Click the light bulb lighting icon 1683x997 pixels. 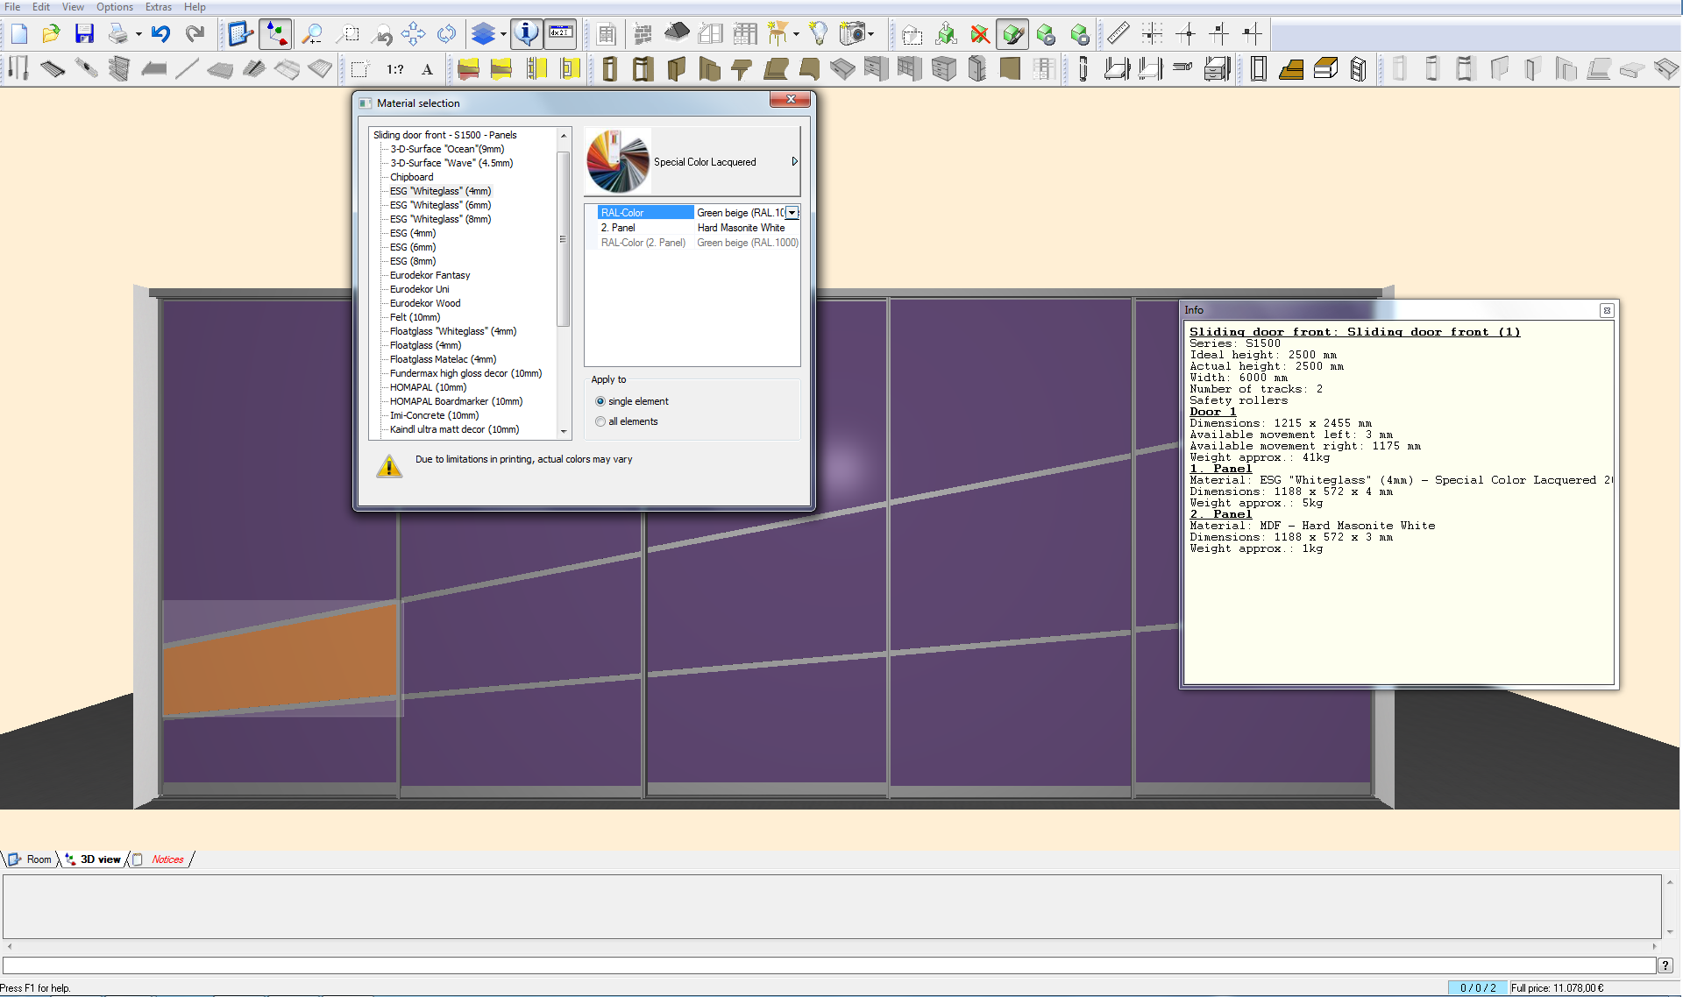pos(818,34)
